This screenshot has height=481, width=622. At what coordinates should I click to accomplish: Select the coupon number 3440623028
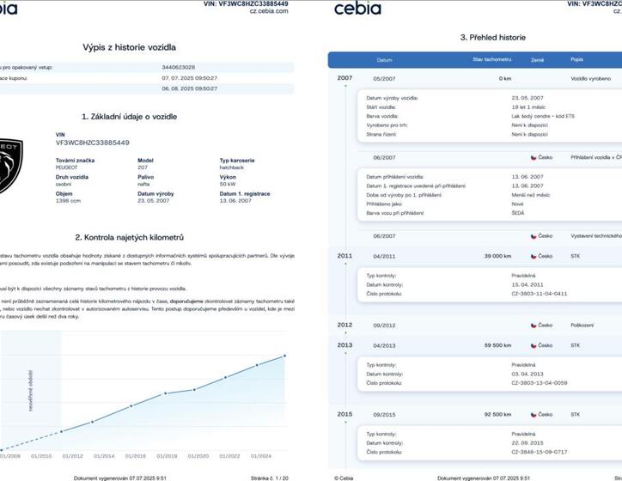coord(178,67)
